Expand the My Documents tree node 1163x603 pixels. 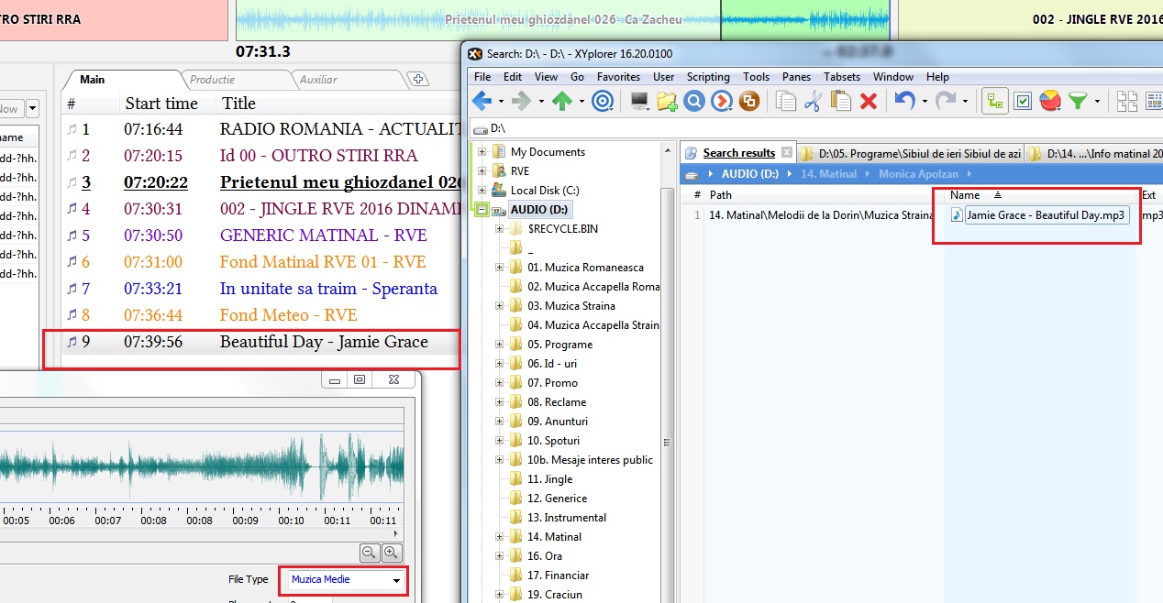point(482,152)
